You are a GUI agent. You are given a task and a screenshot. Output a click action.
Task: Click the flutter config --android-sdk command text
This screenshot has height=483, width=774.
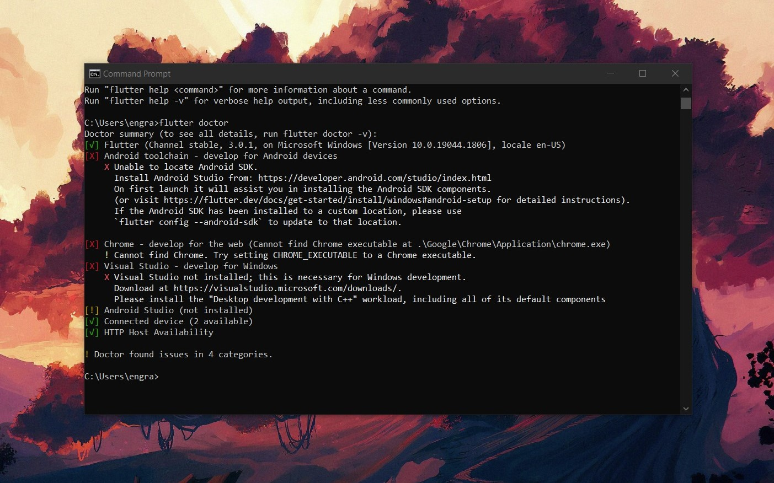tap(188, 222)
